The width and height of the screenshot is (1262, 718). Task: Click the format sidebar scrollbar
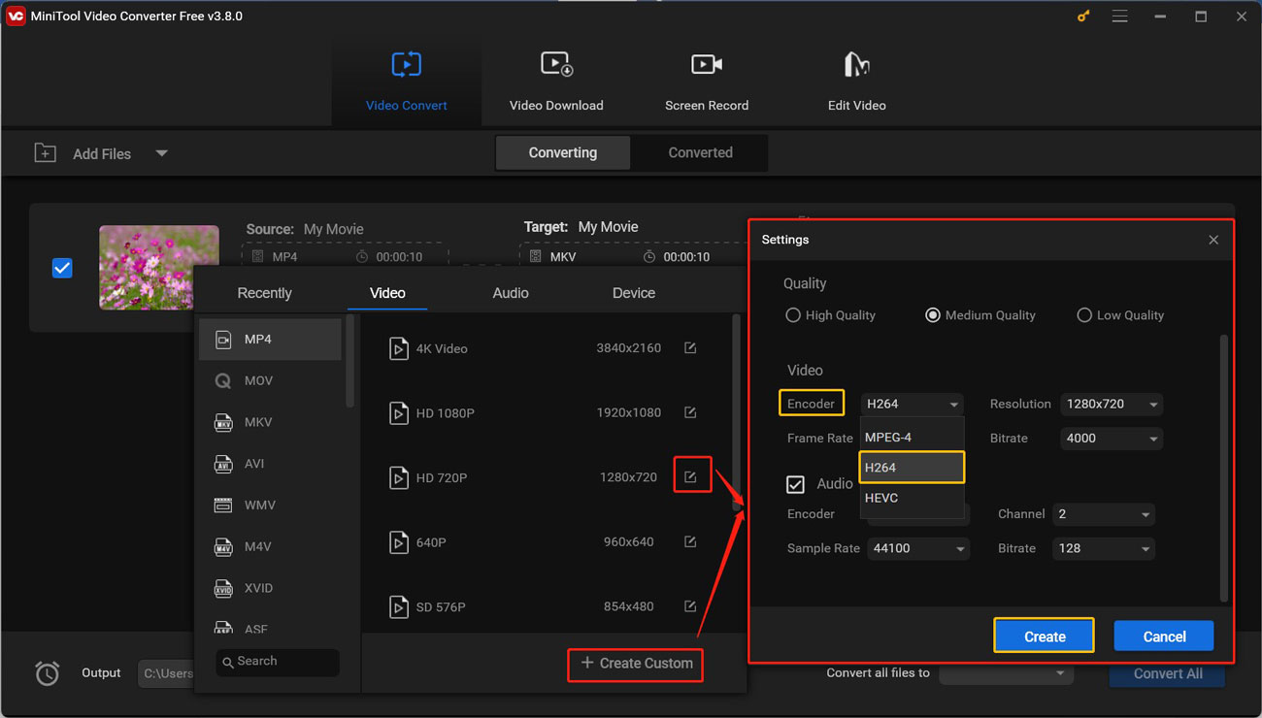click(x=350, y=361)
